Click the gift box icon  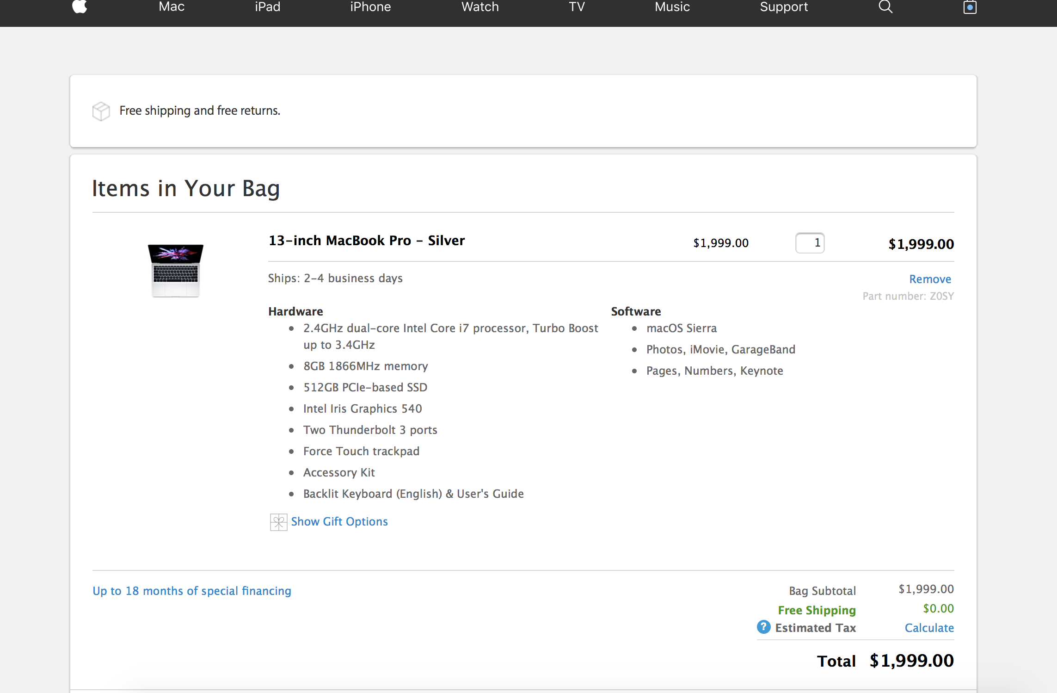[278, 522]
